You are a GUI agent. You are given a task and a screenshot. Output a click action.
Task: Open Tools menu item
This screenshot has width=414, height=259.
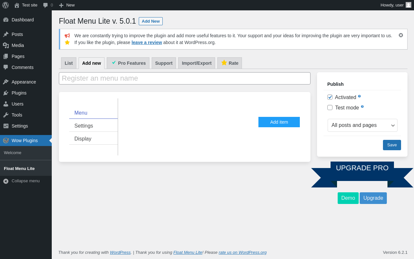26,115
